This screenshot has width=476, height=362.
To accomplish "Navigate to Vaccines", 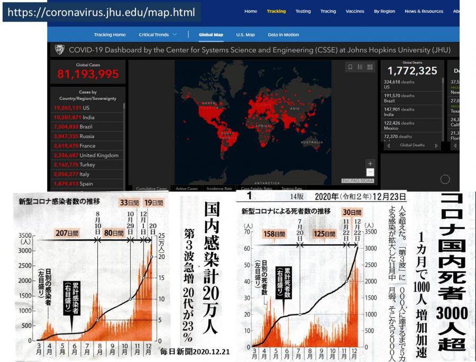I will pos(355,11).
